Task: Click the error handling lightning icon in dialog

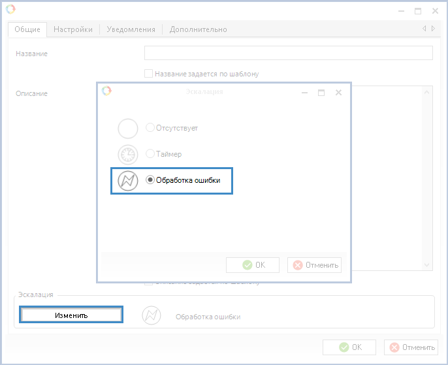Action: click(x=128, y=180)
